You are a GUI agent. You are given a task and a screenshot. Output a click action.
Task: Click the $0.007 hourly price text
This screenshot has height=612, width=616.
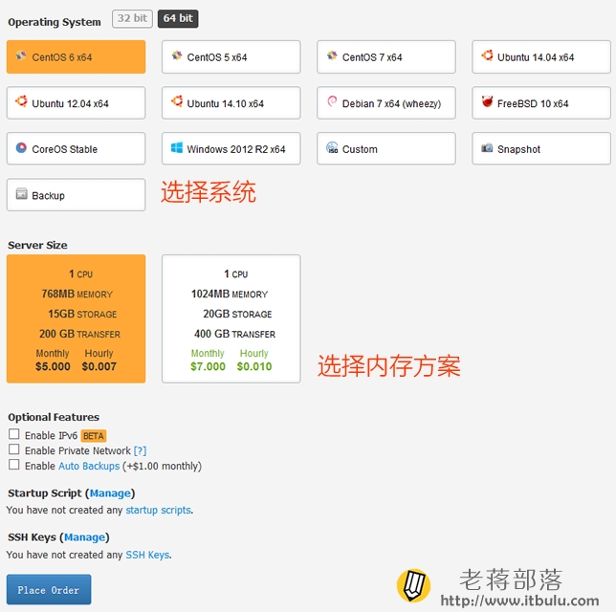[x=99, y=366]
